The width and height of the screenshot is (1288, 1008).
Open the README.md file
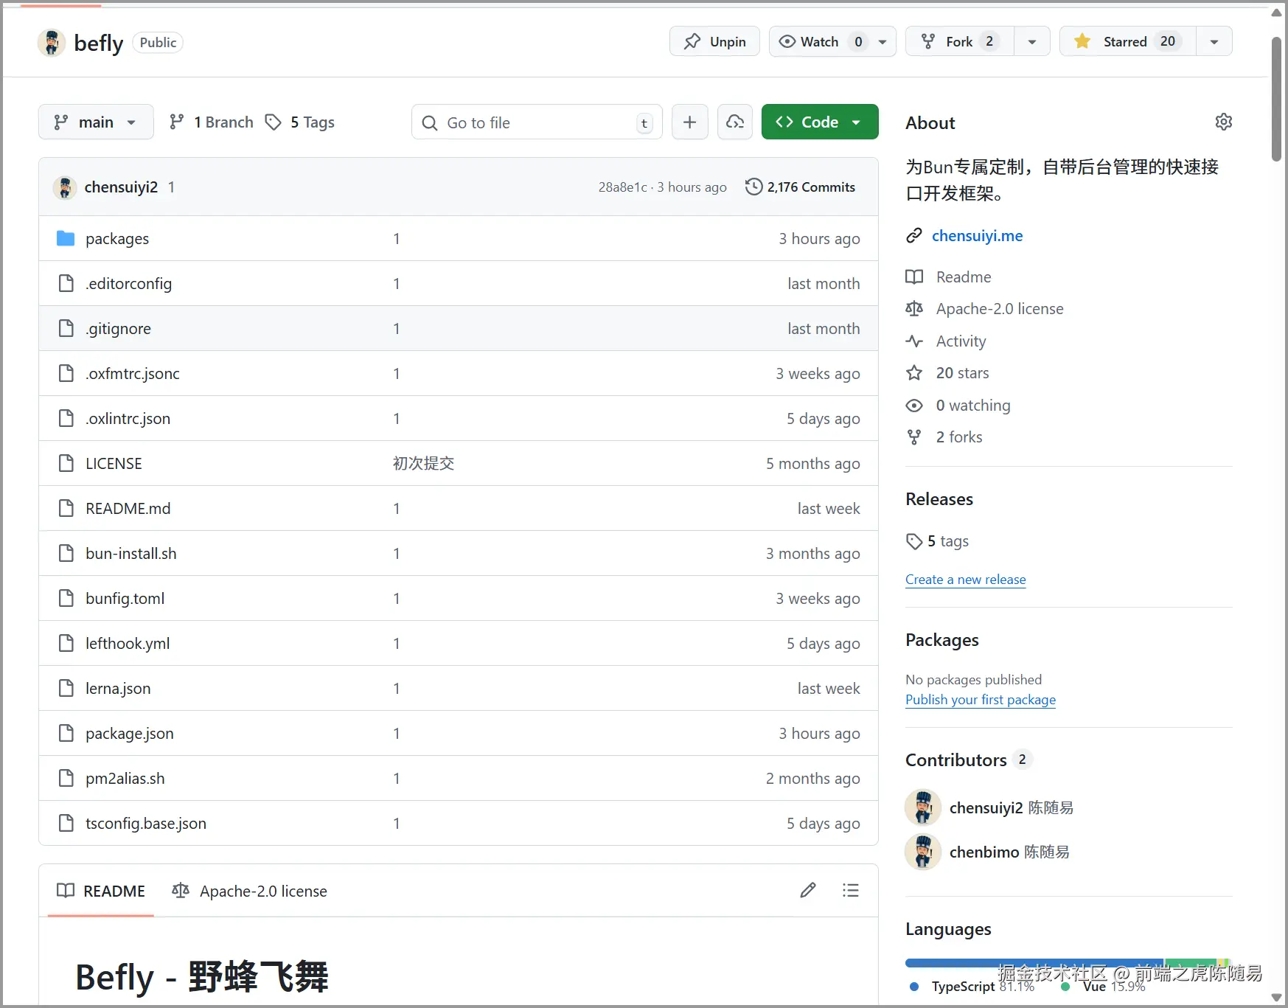pos(128,509)
